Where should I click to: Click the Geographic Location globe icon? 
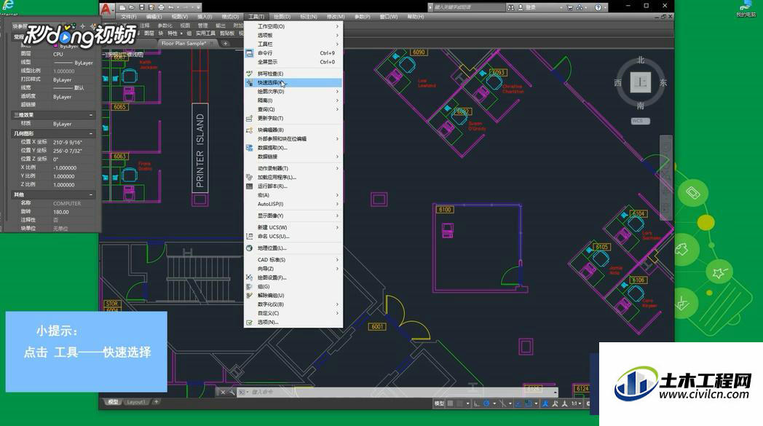250,248
